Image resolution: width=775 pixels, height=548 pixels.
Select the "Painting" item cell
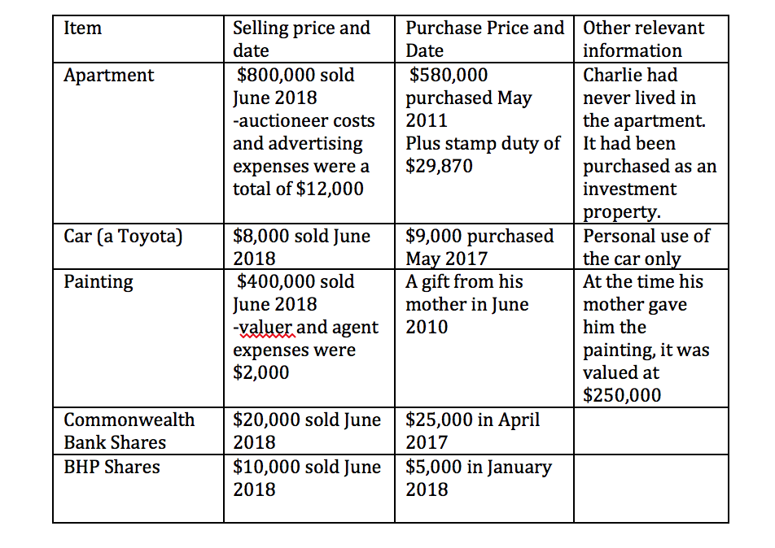point(99,282)
